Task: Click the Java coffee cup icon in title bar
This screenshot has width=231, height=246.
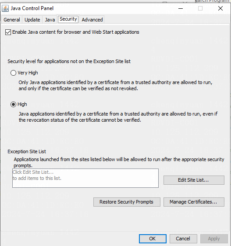Action: tap(5, 8)
